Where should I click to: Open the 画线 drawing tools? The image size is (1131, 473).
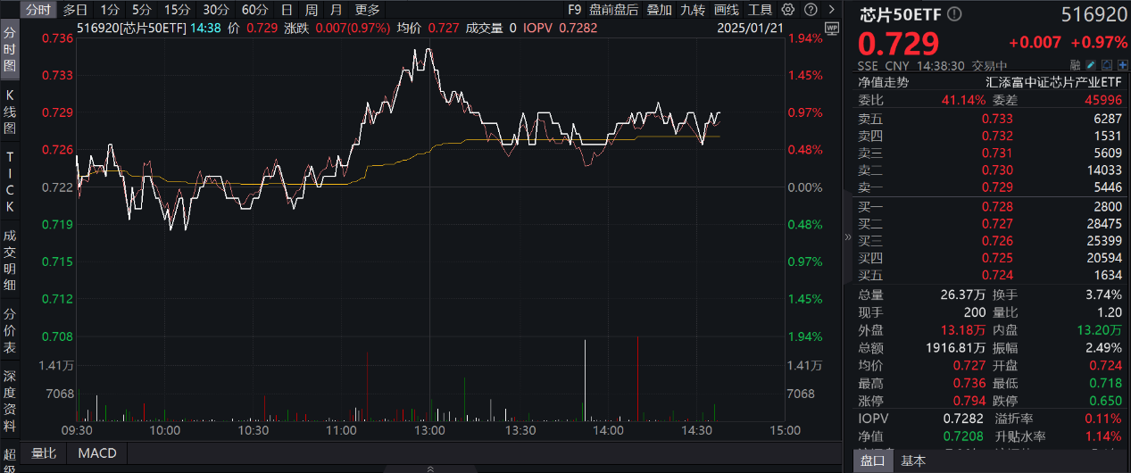727,10
